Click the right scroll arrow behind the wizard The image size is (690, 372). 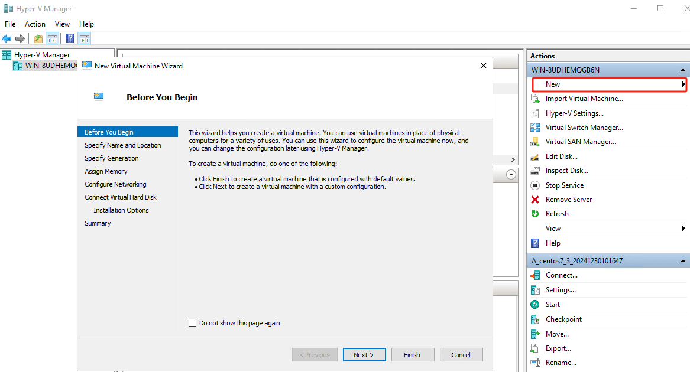[513, 159]
